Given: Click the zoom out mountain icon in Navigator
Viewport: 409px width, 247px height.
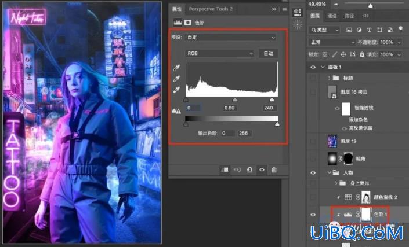Looking at the screenshot, I should pyautogui.click(x=336, y=5).
